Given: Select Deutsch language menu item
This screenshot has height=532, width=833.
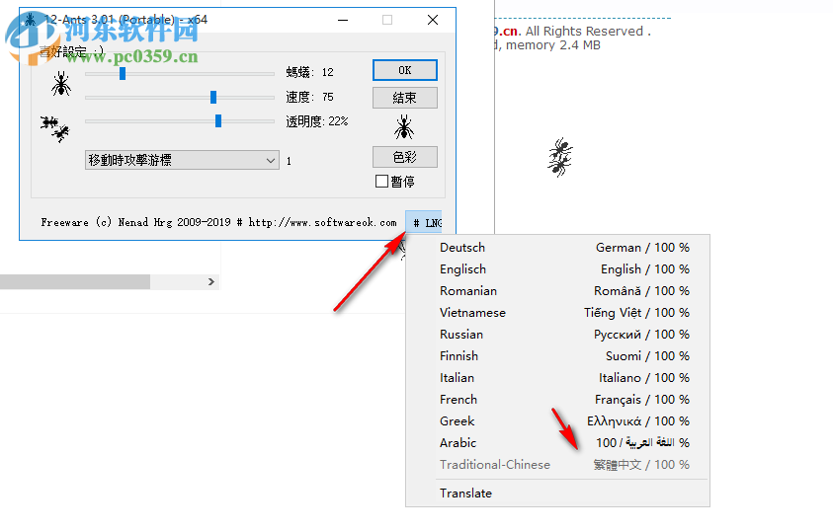Looking at the screenshot, I should point(558,247).
